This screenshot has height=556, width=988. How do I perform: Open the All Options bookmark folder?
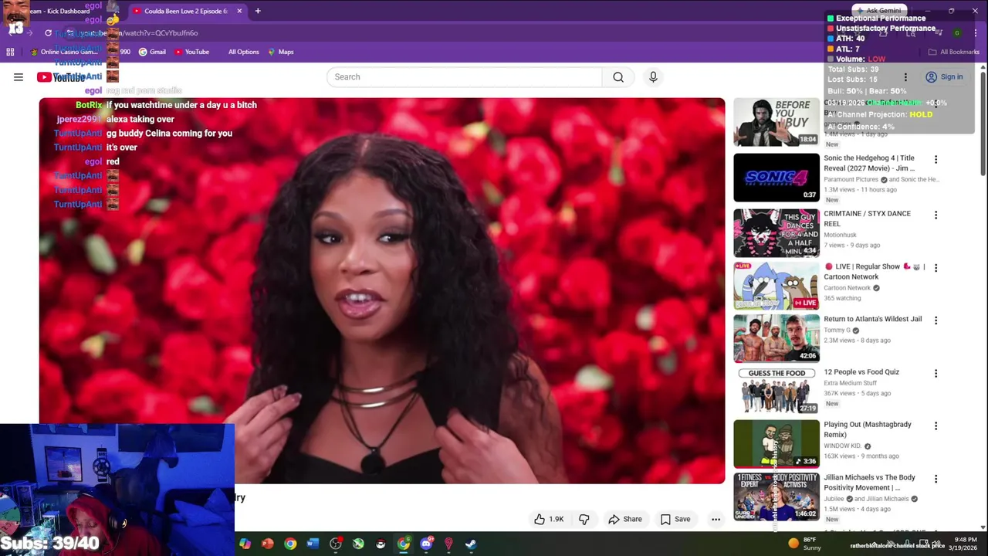click(244, 52)
